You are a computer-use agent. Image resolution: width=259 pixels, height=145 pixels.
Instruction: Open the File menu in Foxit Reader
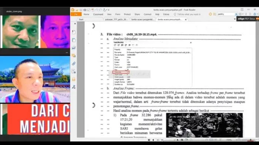[76, 14]
